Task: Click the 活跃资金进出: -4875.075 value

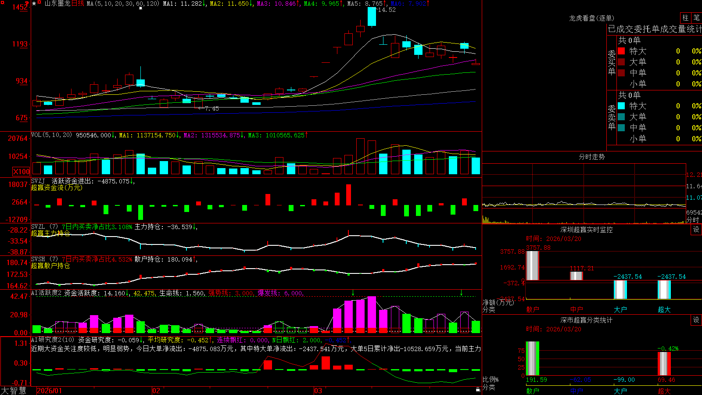Action: (x=90, y=181)
